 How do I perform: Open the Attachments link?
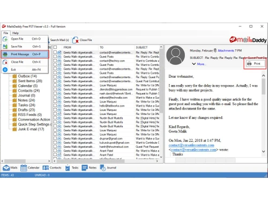point(226,50)
